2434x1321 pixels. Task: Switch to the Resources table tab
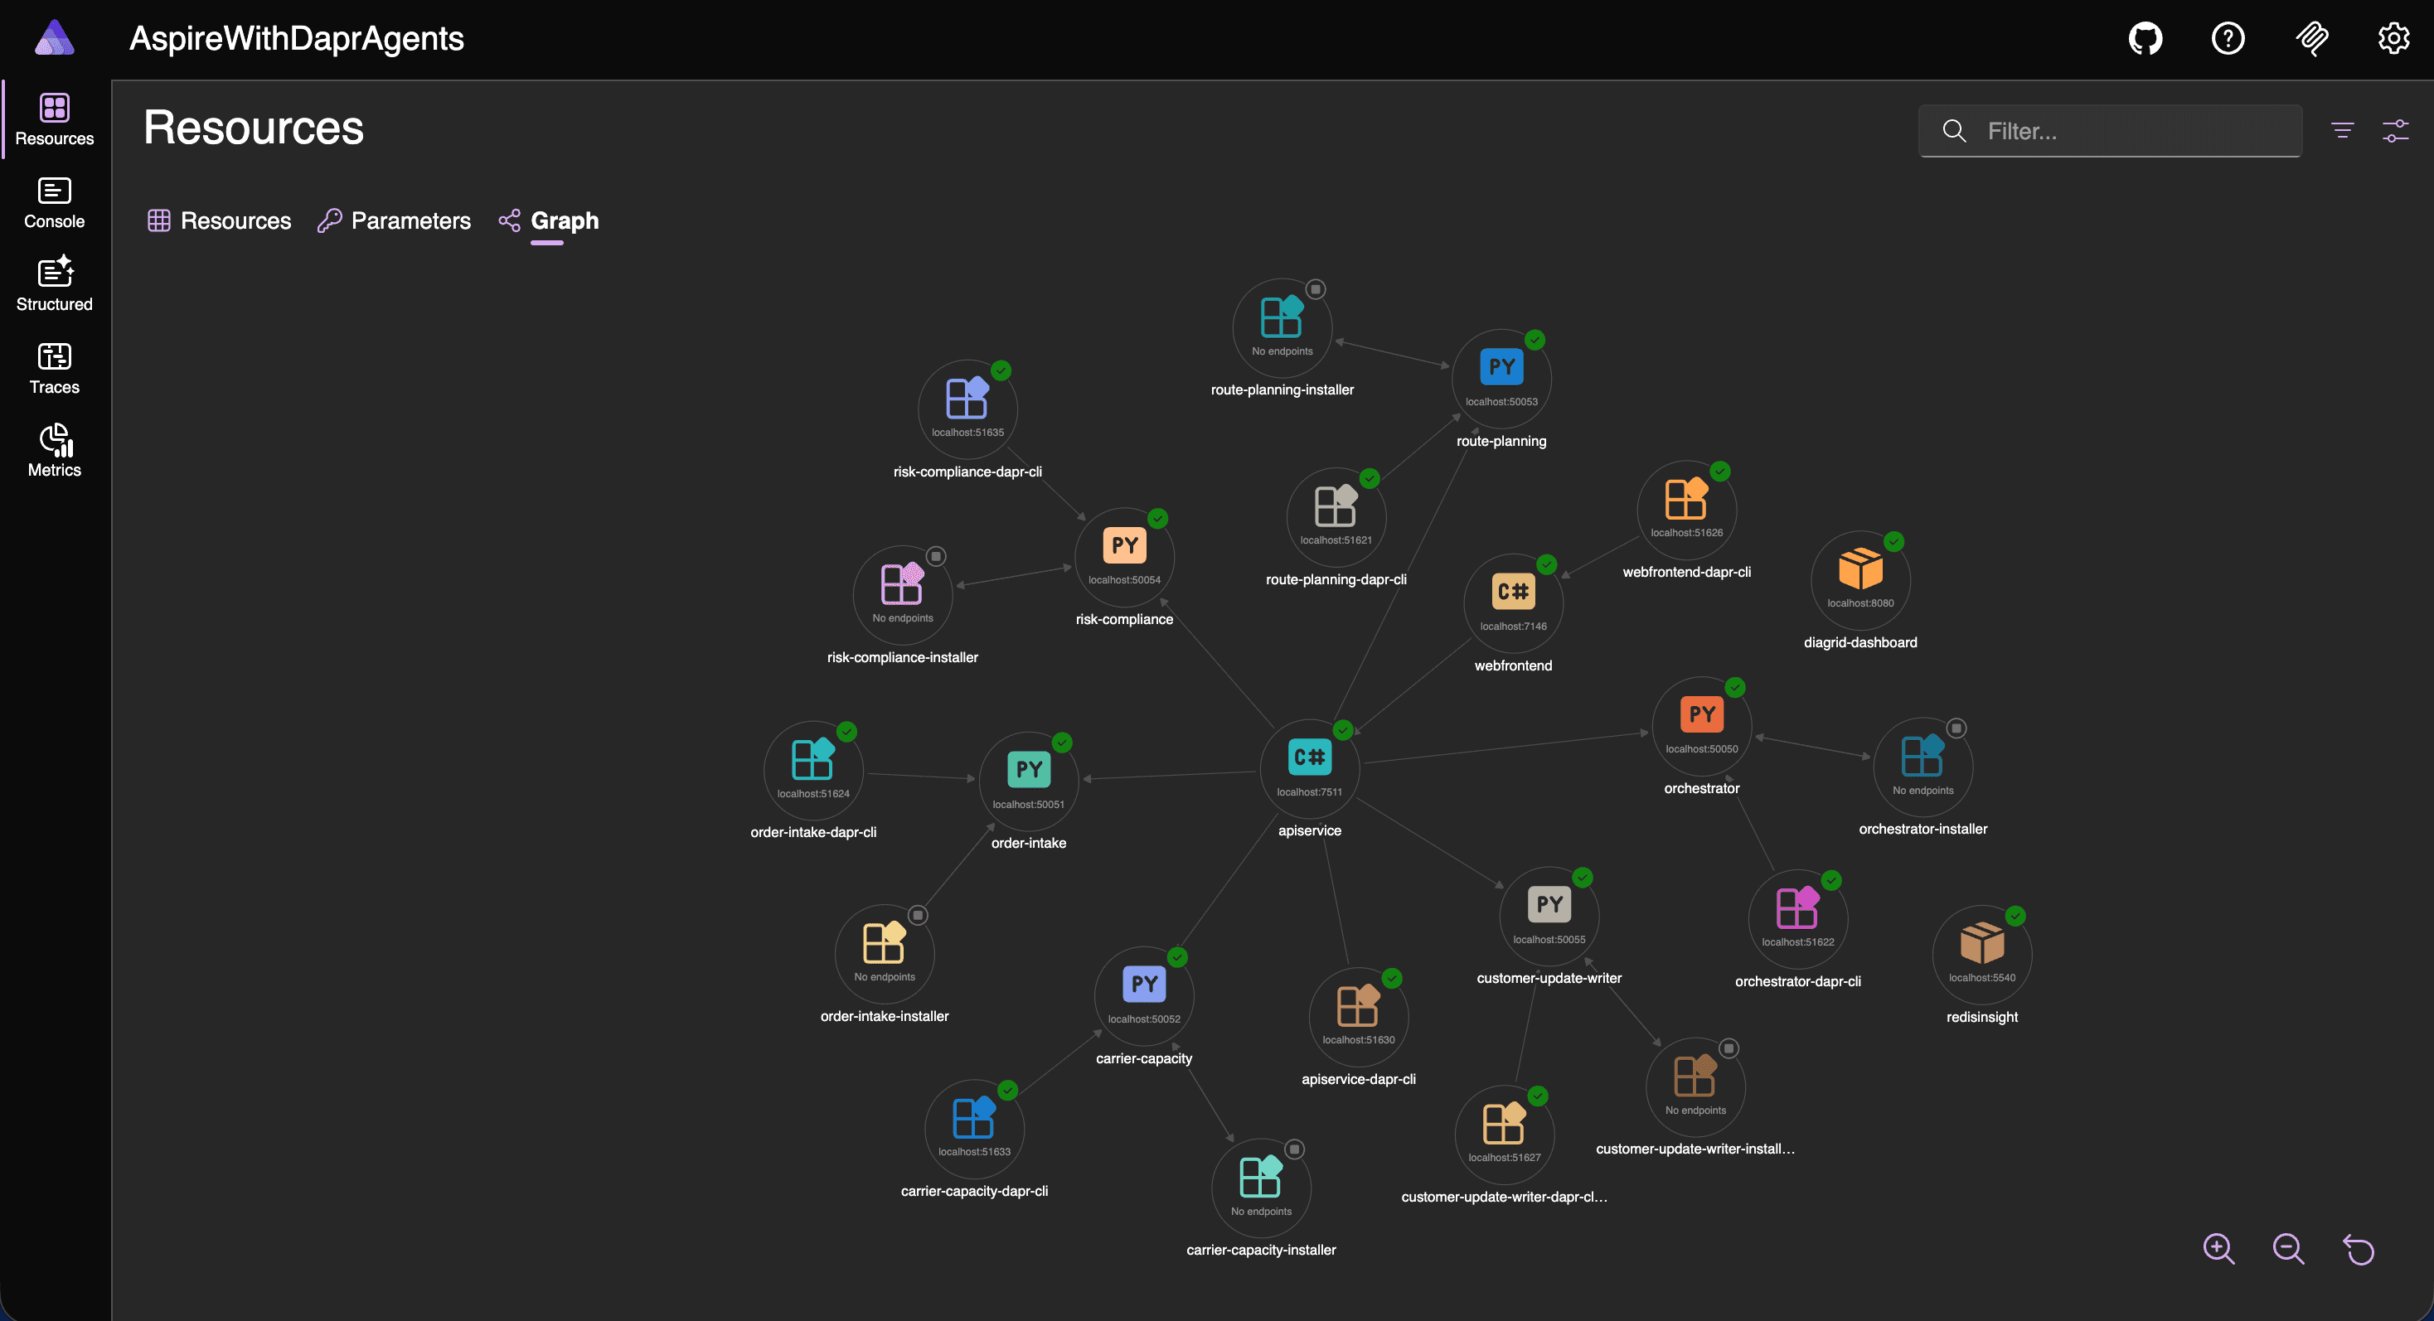[219, 221]
